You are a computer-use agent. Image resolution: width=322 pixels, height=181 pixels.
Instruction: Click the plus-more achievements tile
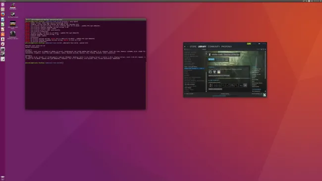245,85
